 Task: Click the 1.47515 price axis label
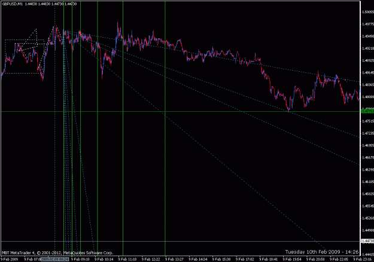point(368,121)
